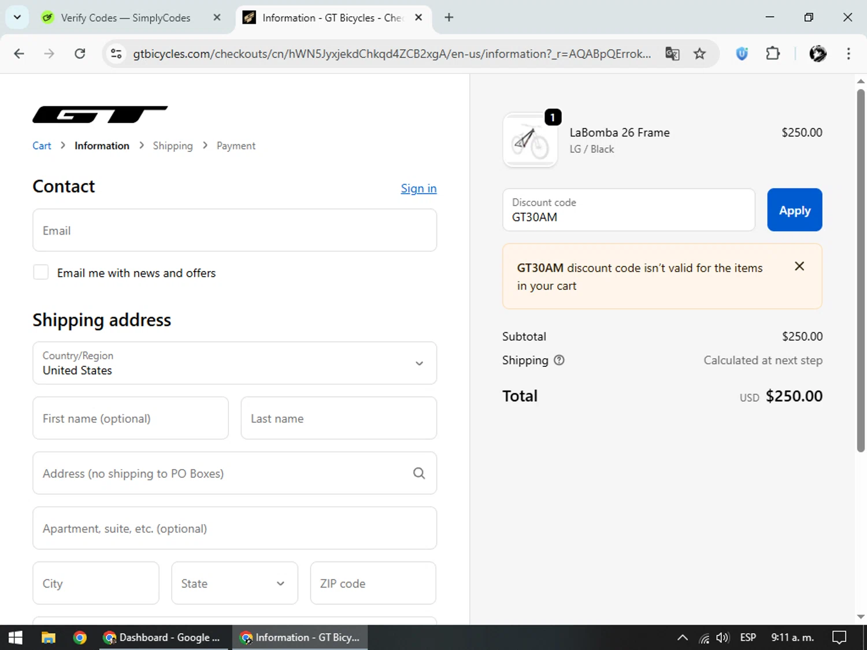Open File Explorer from taskbar
Image resolution: width=867 pixels, height=650 pixels.
coord(49,637)
